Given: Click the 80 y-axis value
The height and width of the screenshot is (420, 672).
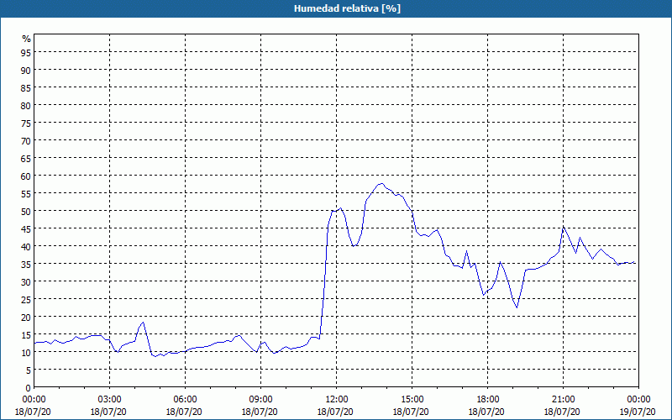Looking at the screenshot, I should [x=26, y=106].
